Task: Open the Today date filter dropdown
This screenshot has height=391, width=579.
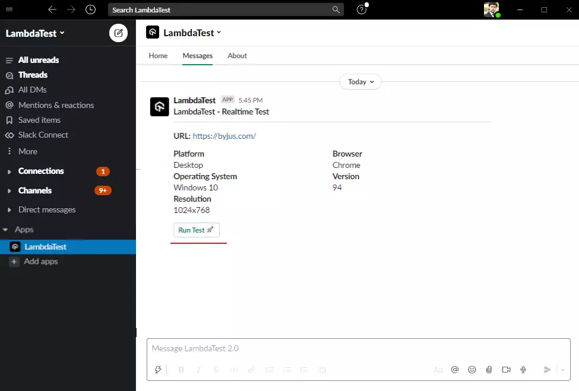Action: pos(360,81)
